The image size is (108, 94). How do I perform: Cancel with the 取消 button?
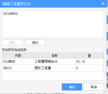pyautogui.click(x=94, y=87)
